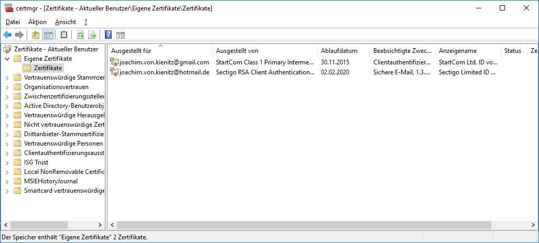539x243 pixels.
Task: Click the up one level folder icon
Action: pos(35,35)
